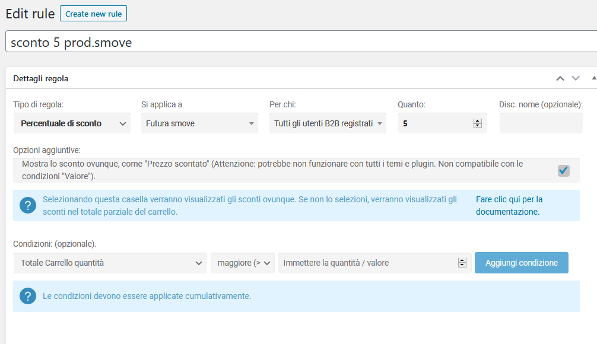
Task: Move the Dettagli regola panel up
Action: 560,78
